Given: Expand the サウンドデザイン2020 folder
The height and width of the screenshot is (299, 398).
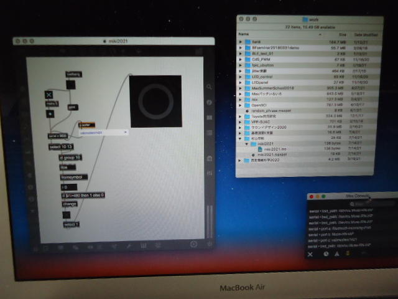Looking at the screenshot, I should point(240,127).
